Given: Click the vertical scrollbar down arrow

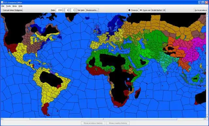Looking at the screenshot, I should [207, 117].
